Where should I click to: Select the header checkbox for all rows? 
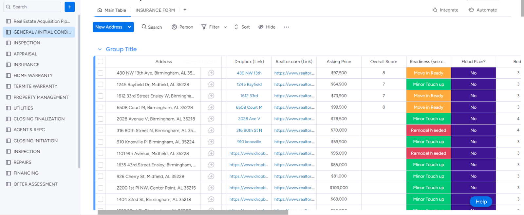pos(101,62)
